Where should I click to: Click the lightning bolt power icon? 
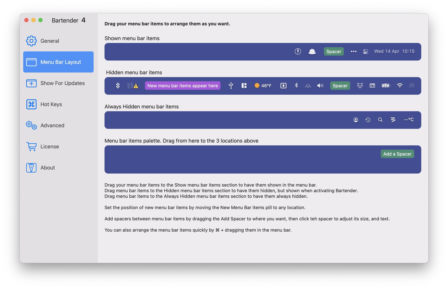[298, 52]
